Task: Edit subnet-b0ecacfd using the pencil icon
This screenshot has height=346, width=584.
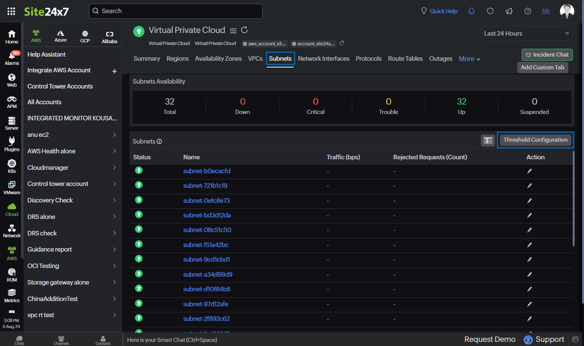Action: [x=529, y=171]
